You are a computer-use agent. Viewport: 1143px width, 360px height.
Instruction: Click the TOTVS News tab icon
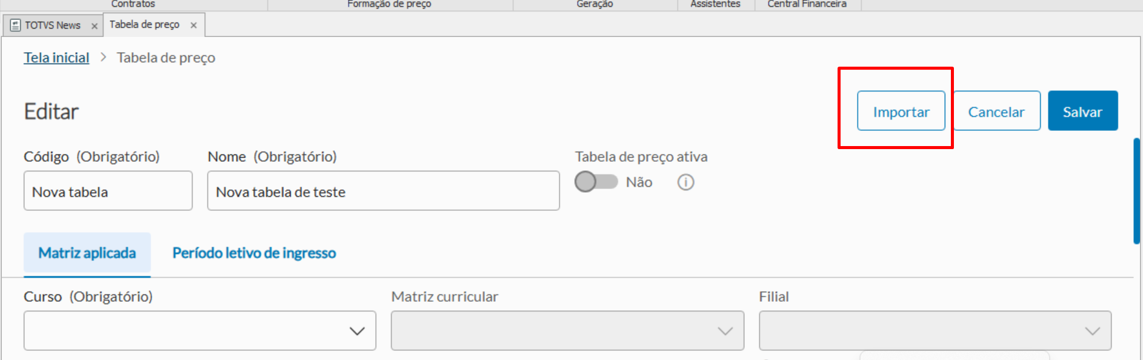coord(16,25)
